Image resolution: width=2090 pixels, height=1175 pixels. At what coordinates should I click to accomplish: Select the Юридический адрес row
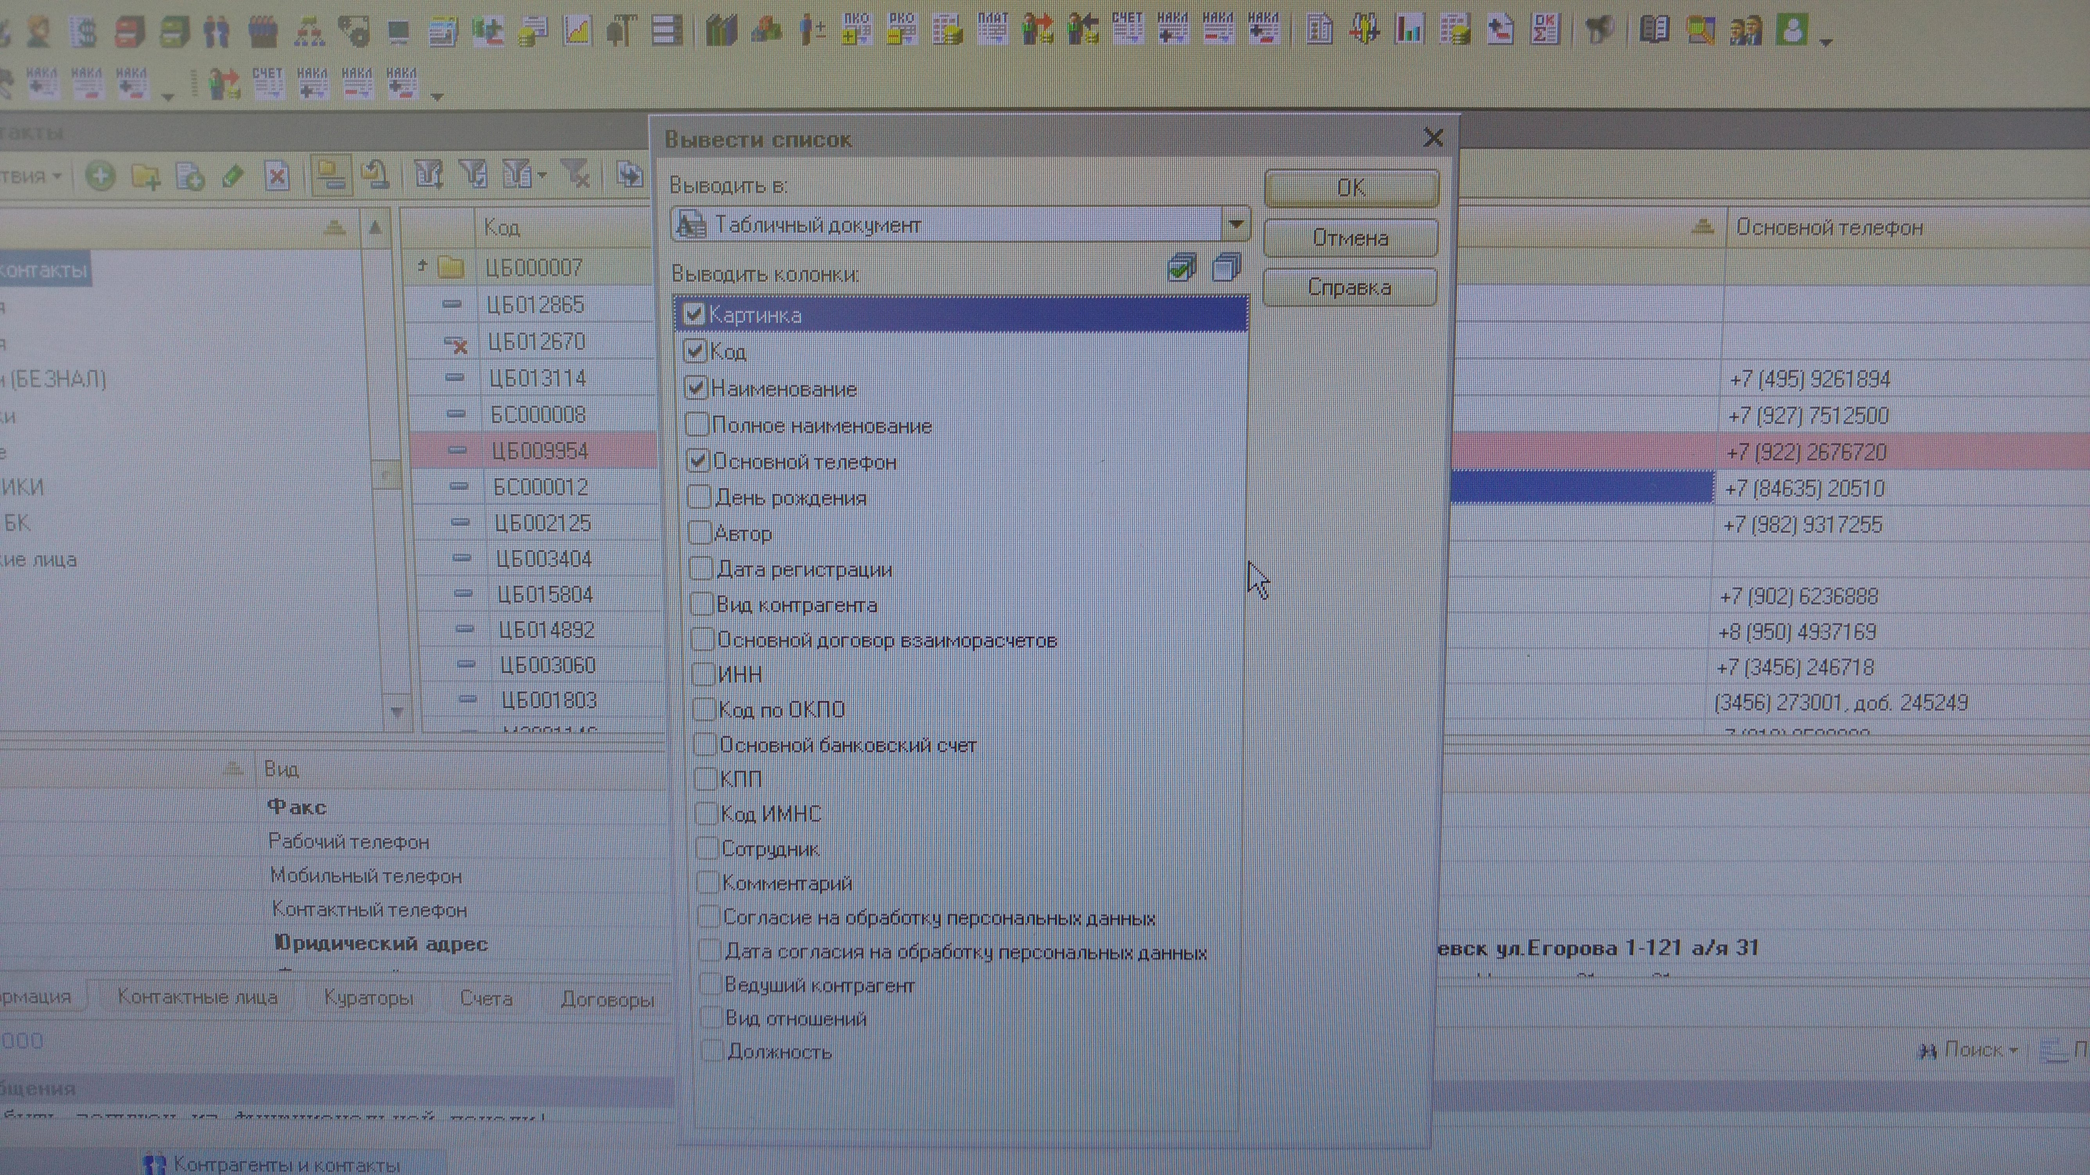point(381,944)
